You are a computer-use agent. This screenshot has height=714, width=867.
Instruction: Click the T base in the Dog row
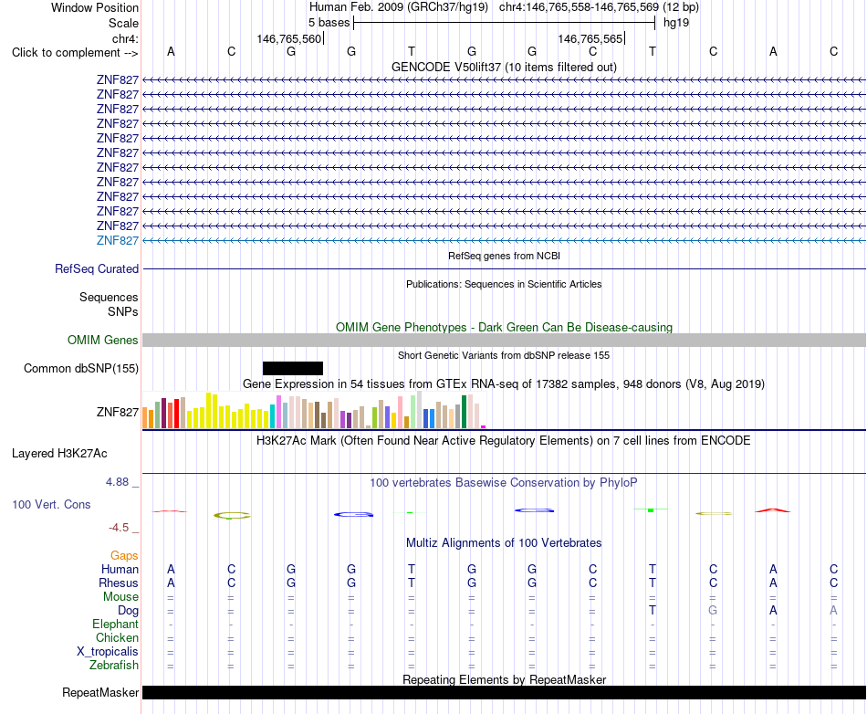click(653, 611)
